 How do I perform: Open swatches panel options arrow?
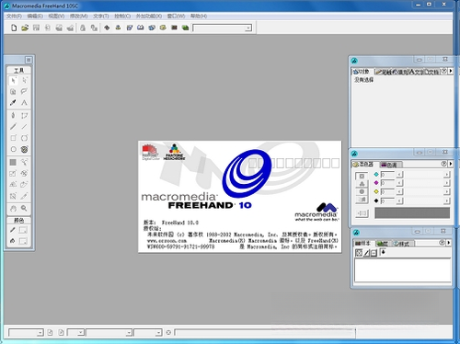point(449,243)
